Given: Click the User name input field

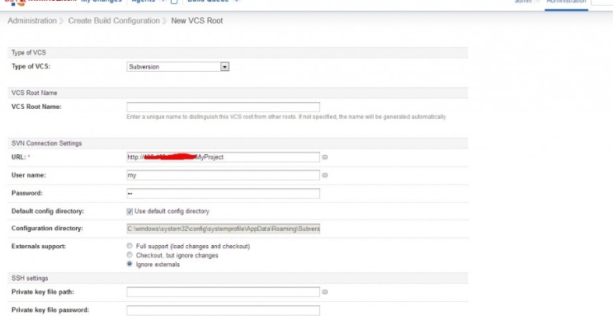Looking at the screenshot, I should [x=224, y=175].
